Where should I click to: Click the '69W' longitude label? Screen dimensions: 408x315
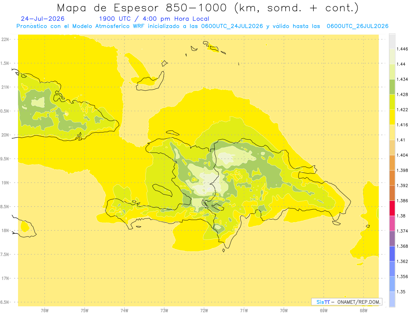(324, 311)
